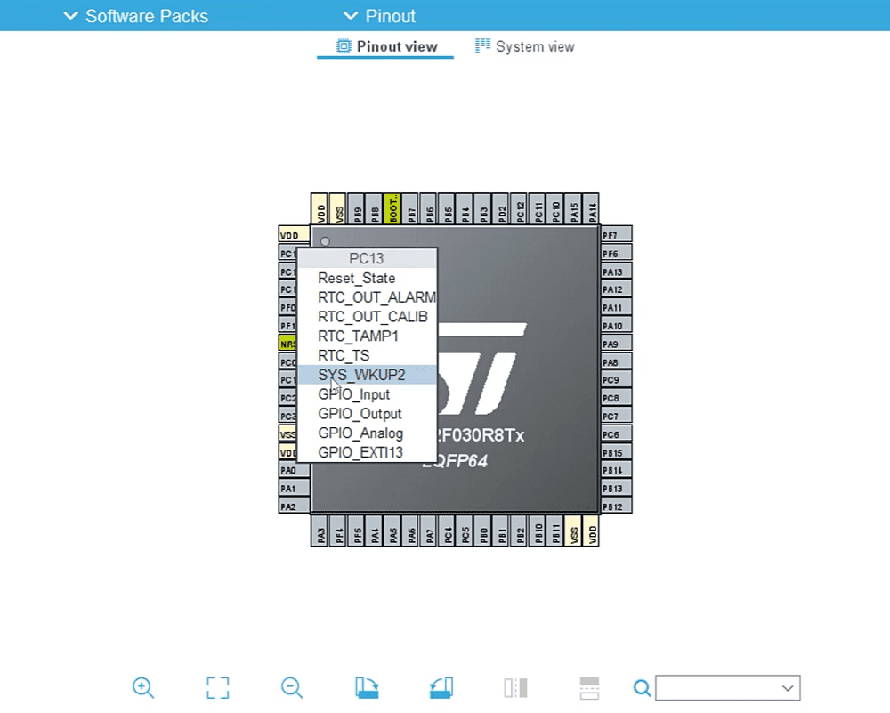Configure PC13 as GPIO_Input
Viewport: 890px width, 713px height.
click(368, 394)
